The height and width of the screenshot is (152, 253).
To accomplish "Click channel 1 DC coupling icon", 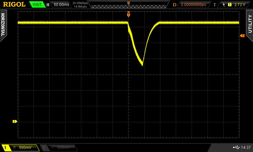I will click(14, 147).
